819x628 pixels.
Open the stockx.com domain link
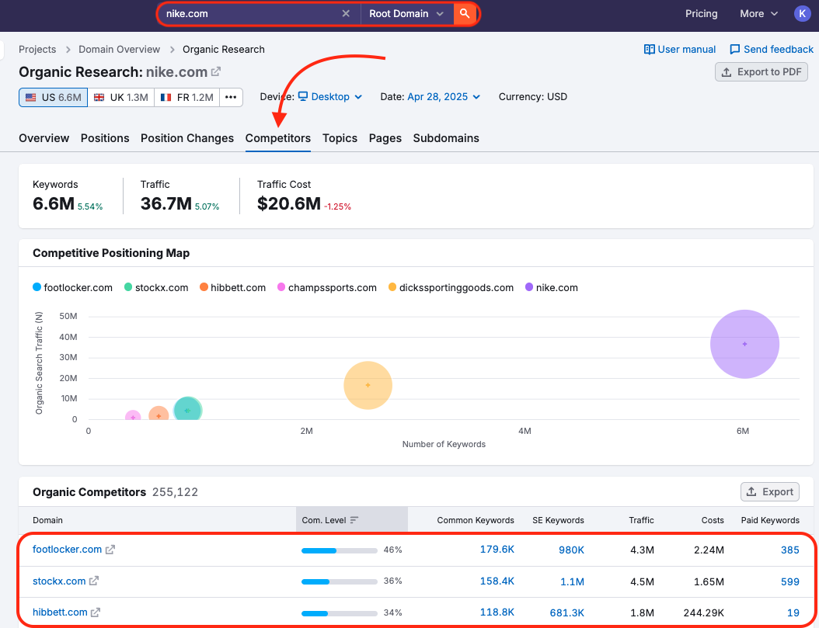click(59, 581)
